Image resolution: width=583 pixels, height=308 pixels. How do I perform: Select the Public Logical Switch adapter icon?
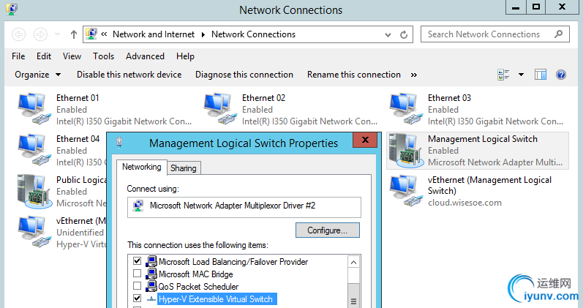pos(34,191)
